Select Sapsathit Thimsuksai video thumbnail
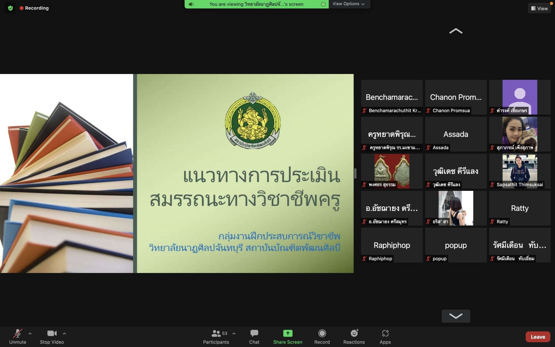Screen dimensions: 555x347 coord(519,171)
